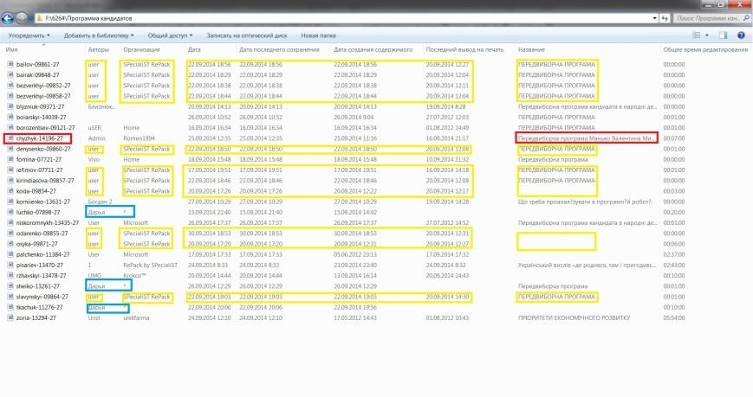
Task: Click file icon of iefimov-07711-27
Action: coord(10,170)
